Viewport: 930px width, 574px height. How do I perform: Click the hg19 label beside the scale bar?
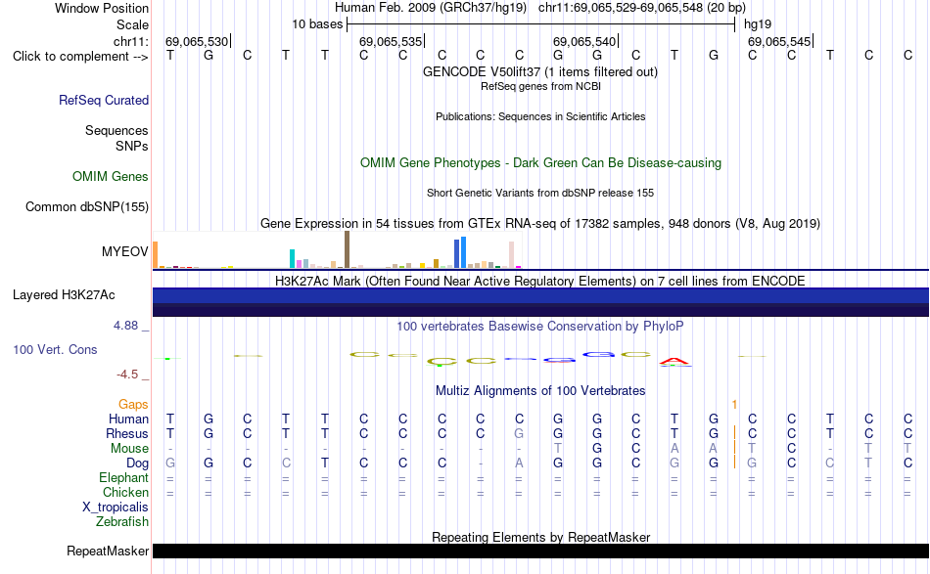pyautogui.click(x=758, y=24)
